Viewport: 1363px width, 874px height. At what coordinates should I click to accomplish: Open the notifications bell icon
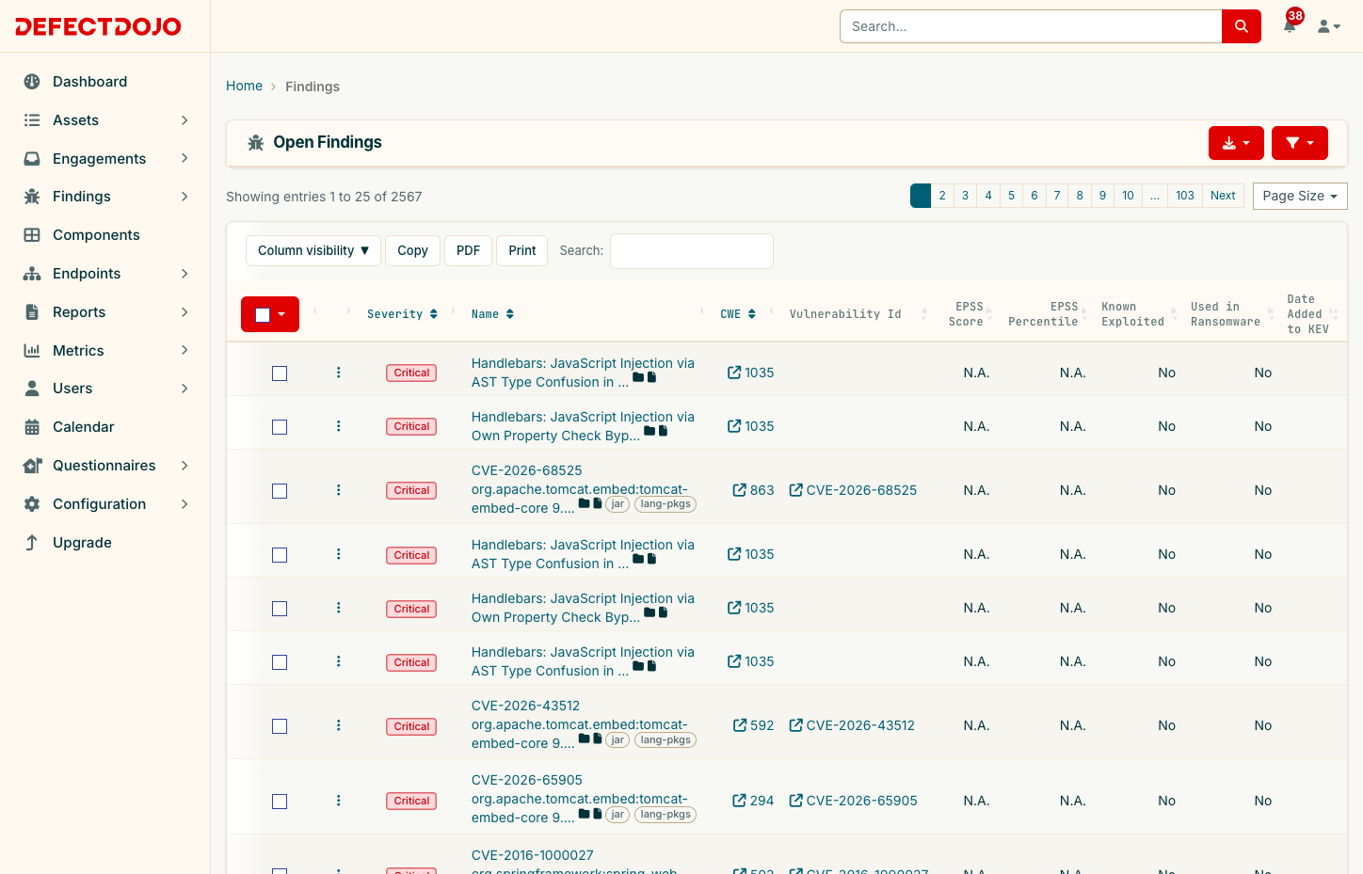click(1290, 26)
